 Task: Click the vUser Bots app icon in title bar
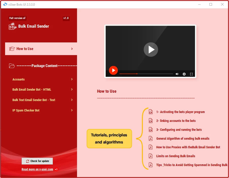(5, 4)
